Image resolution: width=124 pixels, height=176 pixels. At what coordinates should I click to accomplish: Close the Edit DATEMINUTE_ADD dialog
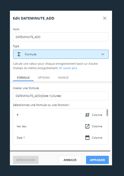[105, 18]
